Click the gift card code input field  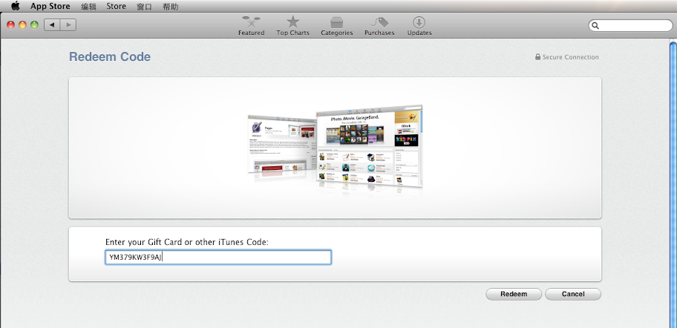pyautogui.click(x=218, y=258)
